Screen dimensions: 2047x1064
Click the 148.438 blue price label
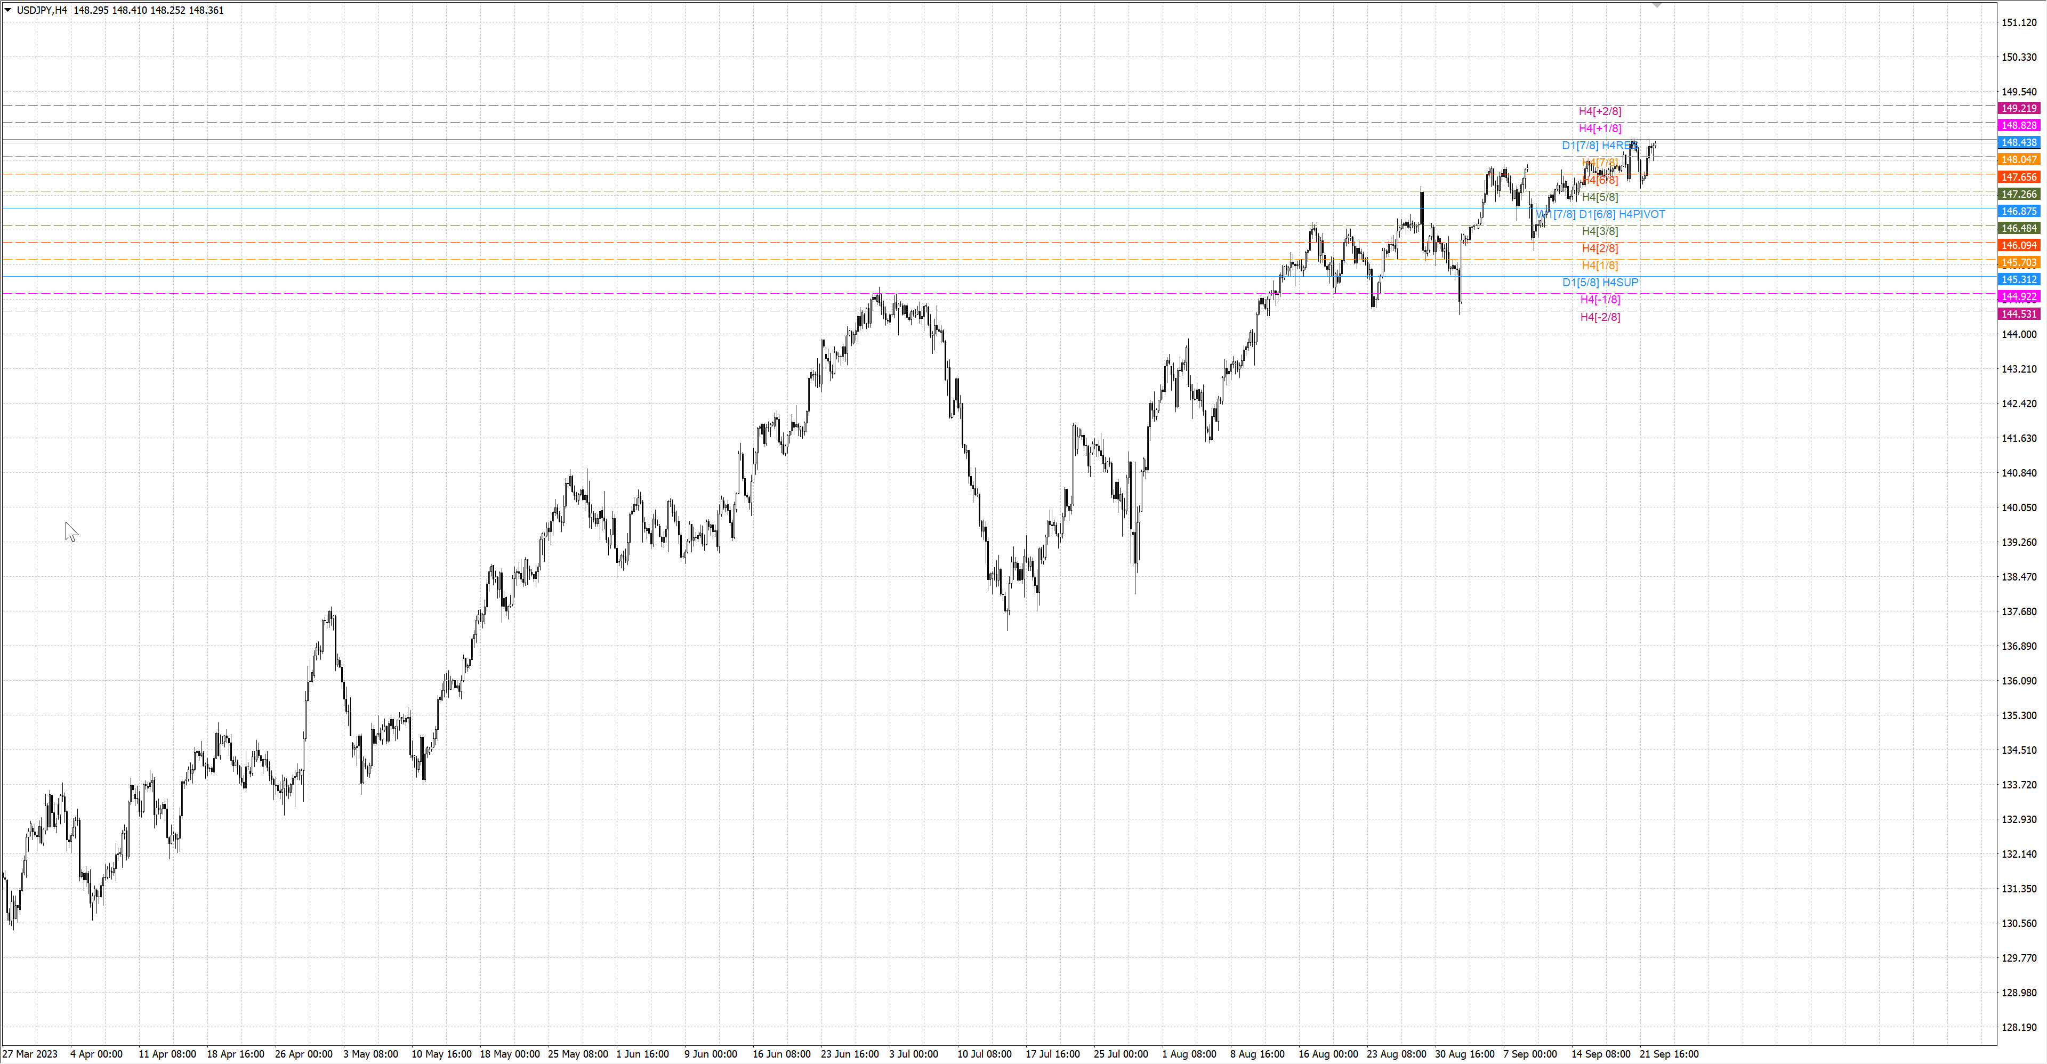2018,143
